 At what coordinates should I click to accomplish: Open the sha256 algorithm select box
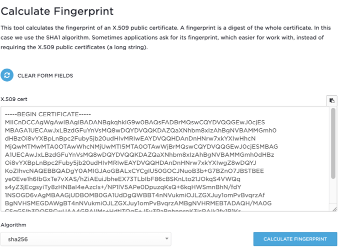click(85, 239)
